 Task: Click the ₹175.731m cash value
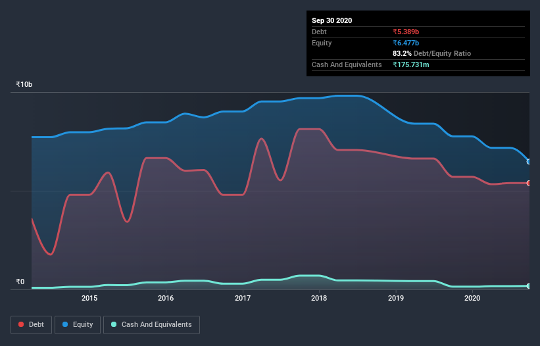pos(411,64)
